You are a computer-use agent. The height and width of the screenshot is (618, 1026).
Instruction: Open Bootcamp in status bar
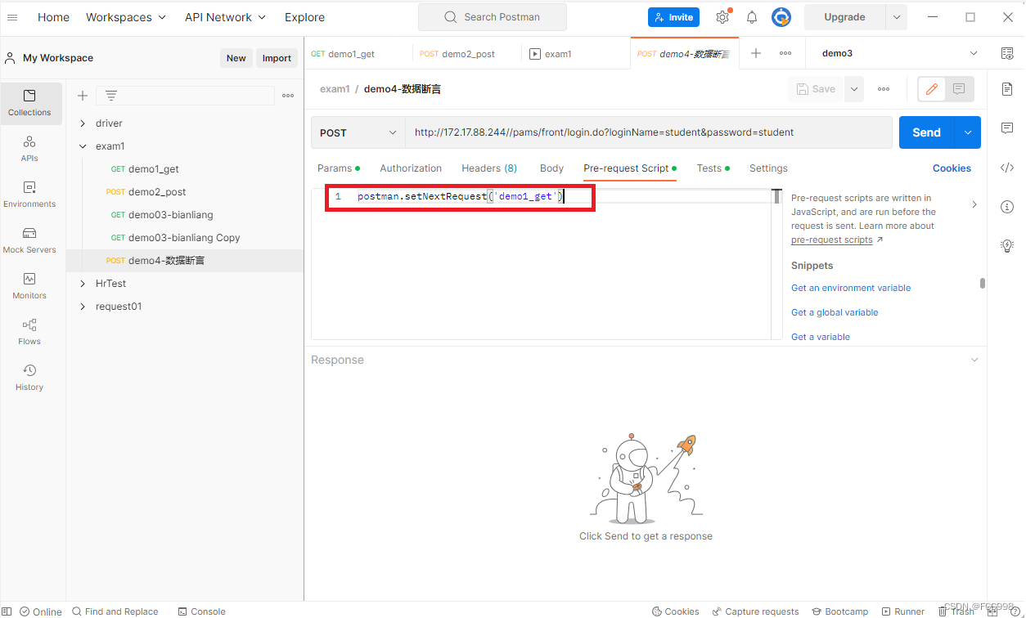click(x=839, y=611)
